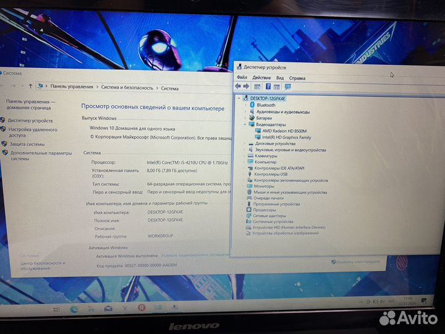Viewport: 445px width, 334px height.
Task: Click the 8,00 ГБ installed memory value
Action: coord(172,171)
